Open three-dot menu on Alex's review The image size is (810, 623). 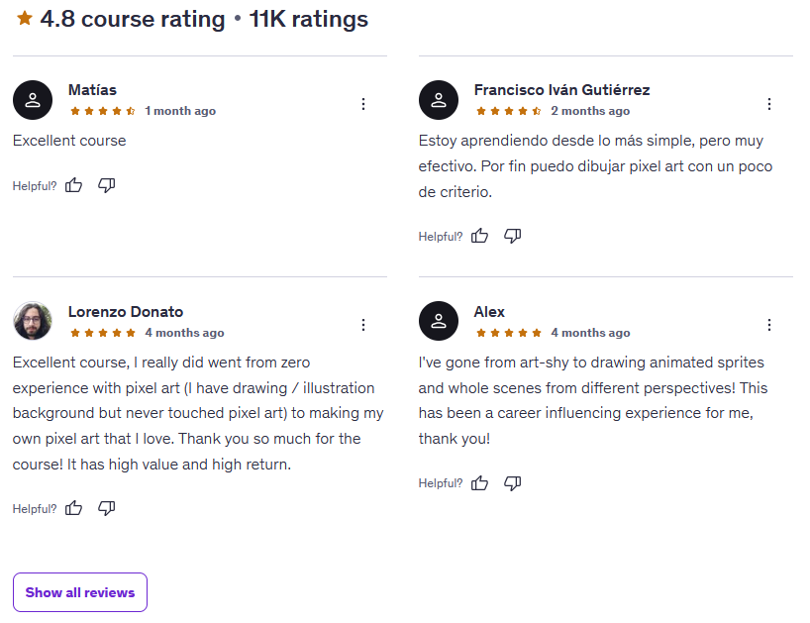tap(769, 325)
